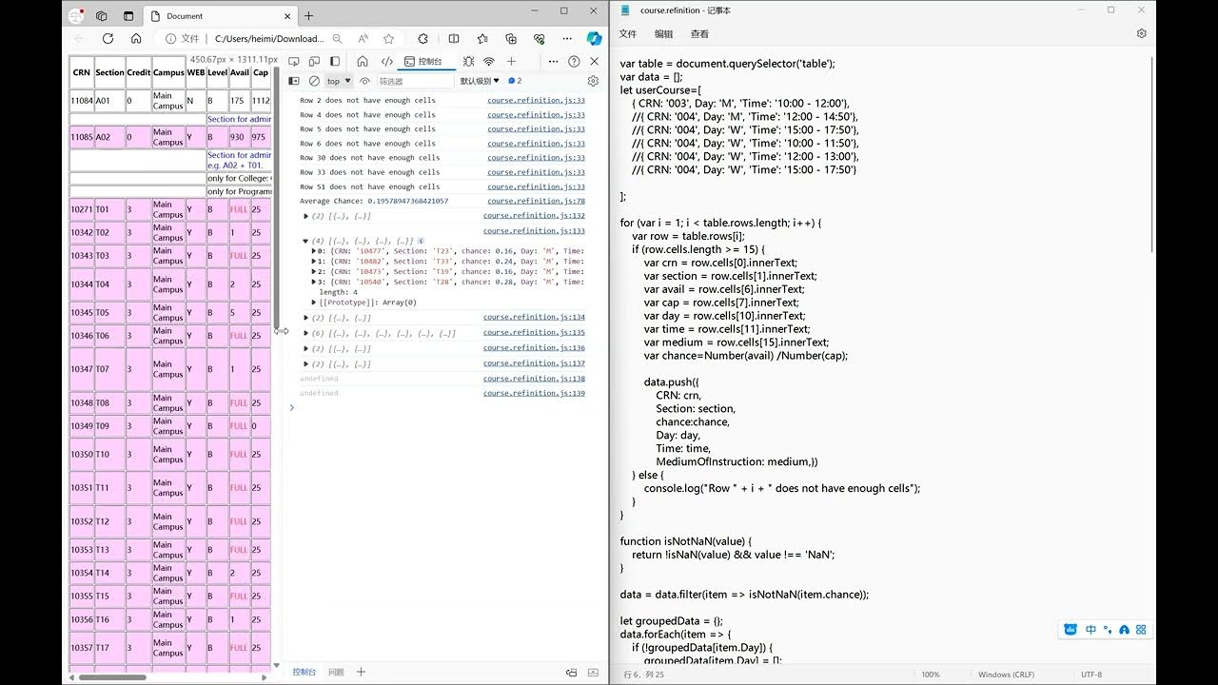Click the web page vertical scrollbar thumb
The image size is (1218, 685).
tap(277, 198)
